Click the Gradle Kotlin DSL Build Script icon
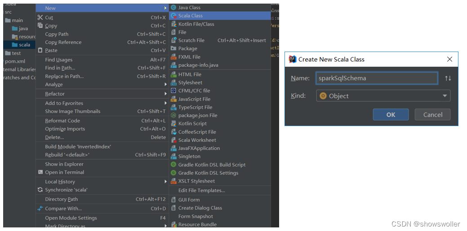Viewport: 467px width, 231px height. click(173, 165)
